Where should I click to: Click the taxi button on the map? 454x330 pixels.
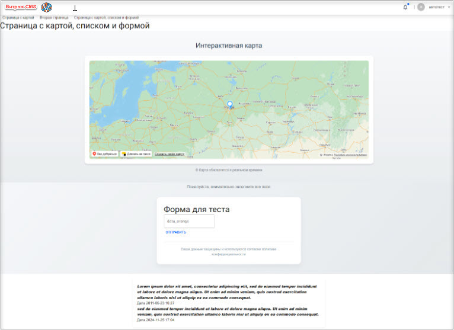click(x=136, y=154)
